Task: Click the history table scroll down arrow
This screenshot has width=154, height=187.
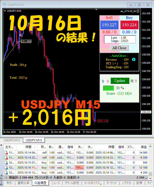Action: pos(150,178)
